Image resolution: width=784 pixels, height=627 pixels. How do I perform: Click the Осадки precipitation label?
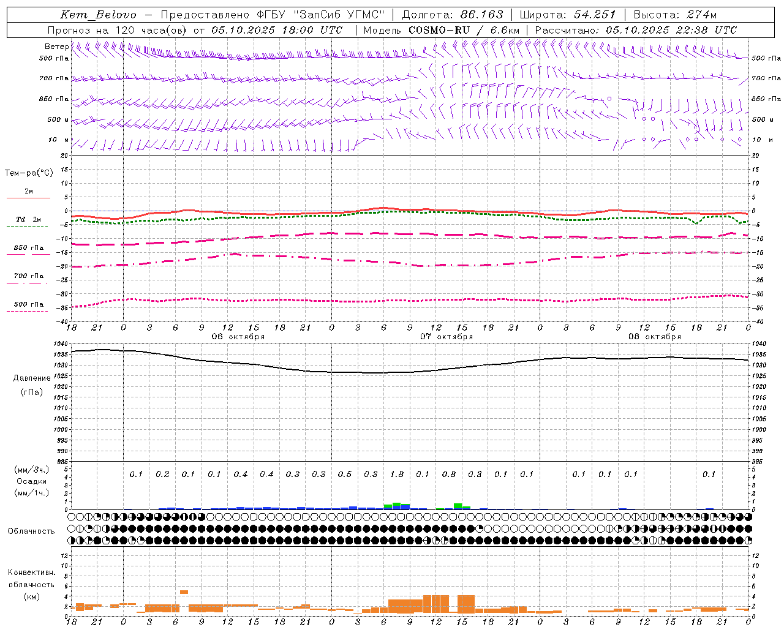32,481
